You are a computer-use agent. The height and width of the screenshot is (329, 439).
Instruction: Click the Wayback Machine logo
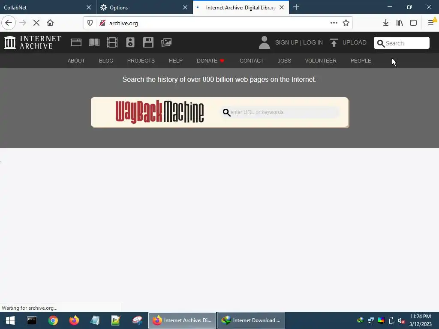click(x=159, y=112)
